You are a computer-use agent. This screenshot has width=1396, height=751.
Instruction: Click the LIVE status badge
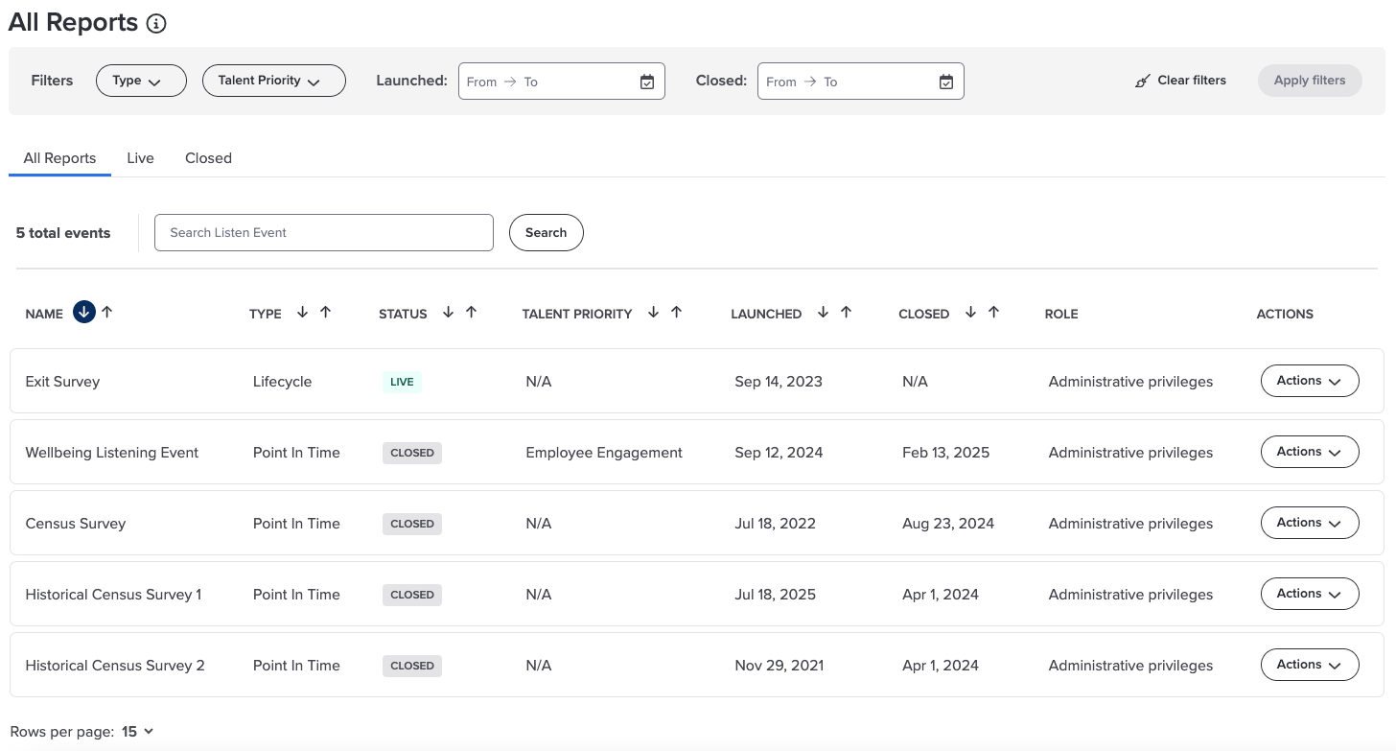tap(402, 382)
